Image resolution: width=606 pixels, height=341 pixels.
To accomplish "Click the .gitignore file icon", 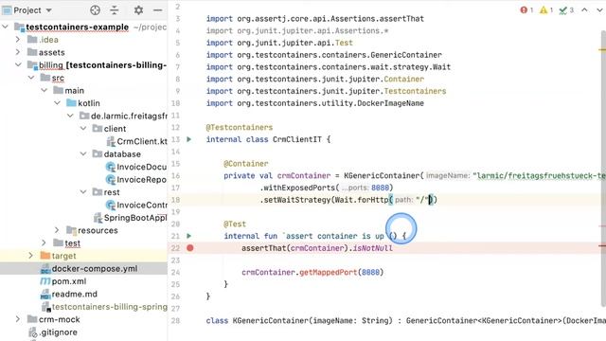I will [33, 332].
